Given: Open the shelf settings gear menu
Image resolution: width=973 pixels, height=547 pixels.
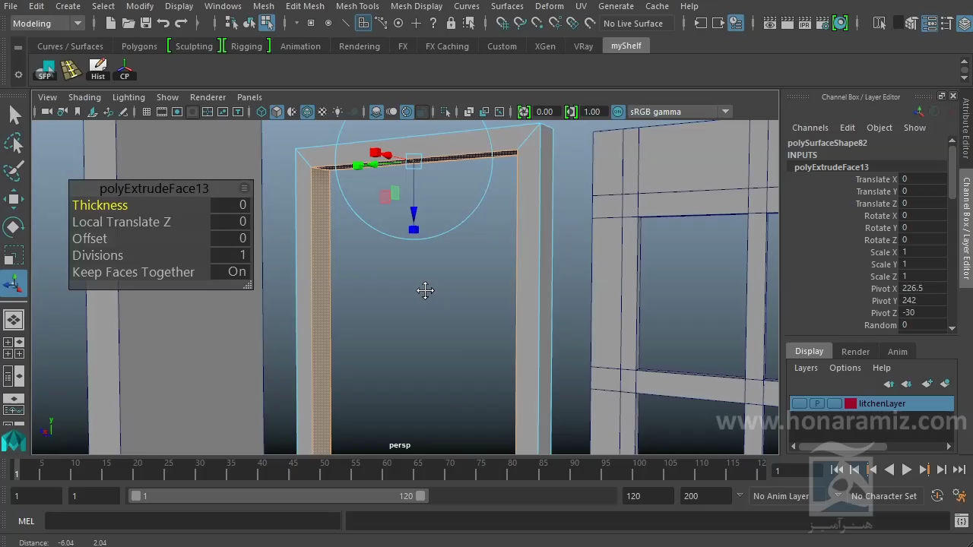Looking at the screenshot, I should [x=18, y=74].
